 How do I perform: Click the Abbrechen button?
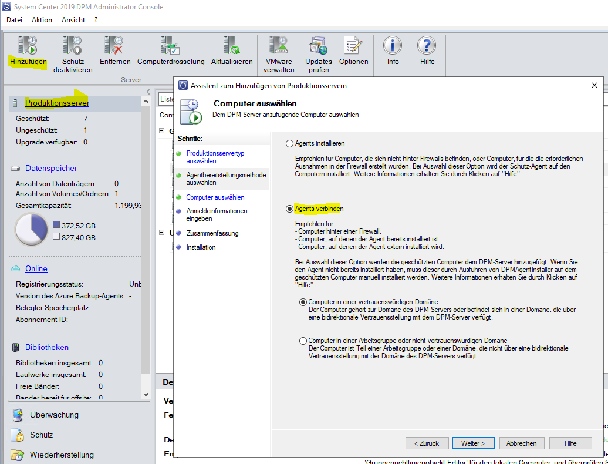click(x=522, y=443)
